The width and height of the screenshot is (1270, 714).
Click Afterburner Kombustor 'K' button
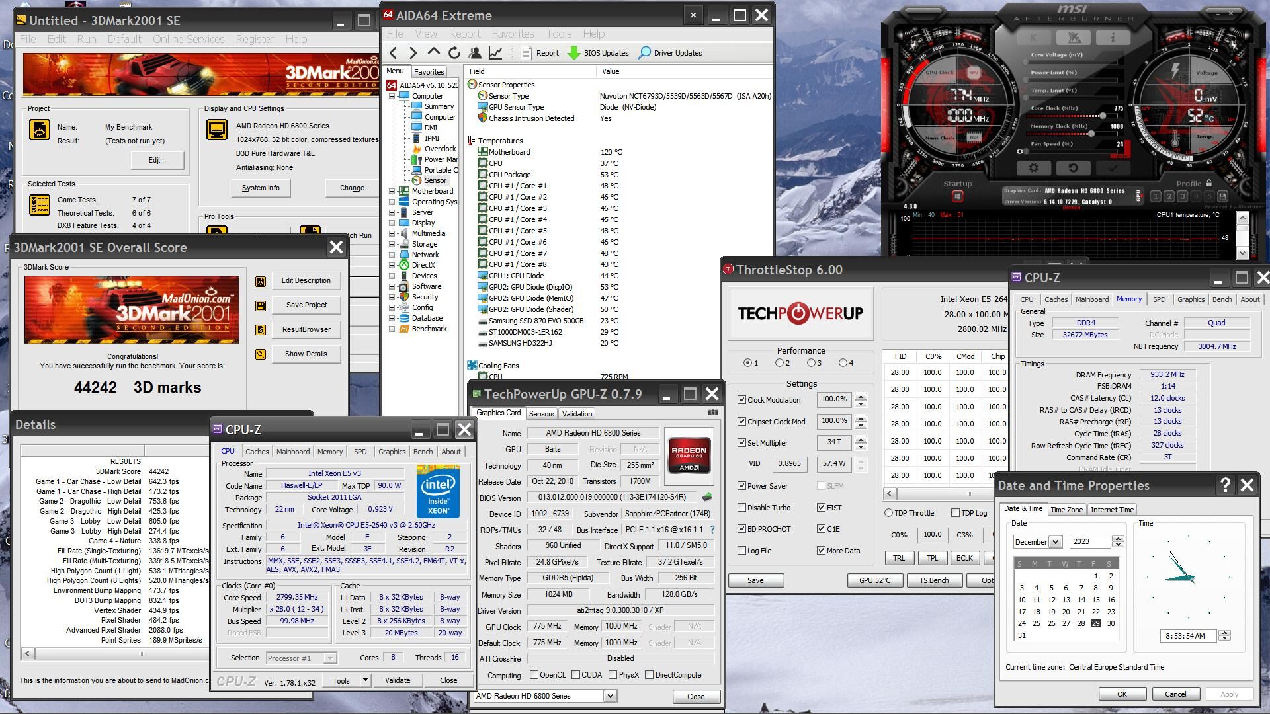click(1034, 38)
